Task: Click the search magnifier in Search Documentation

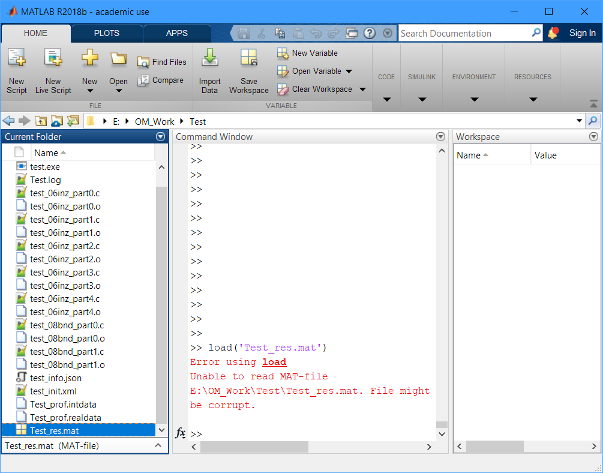Action: coord(536,32)
